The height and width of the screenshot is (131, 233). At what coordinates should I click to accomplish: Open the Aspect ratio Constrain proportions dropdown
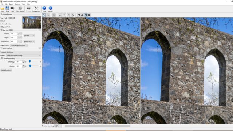click(19, 45)
